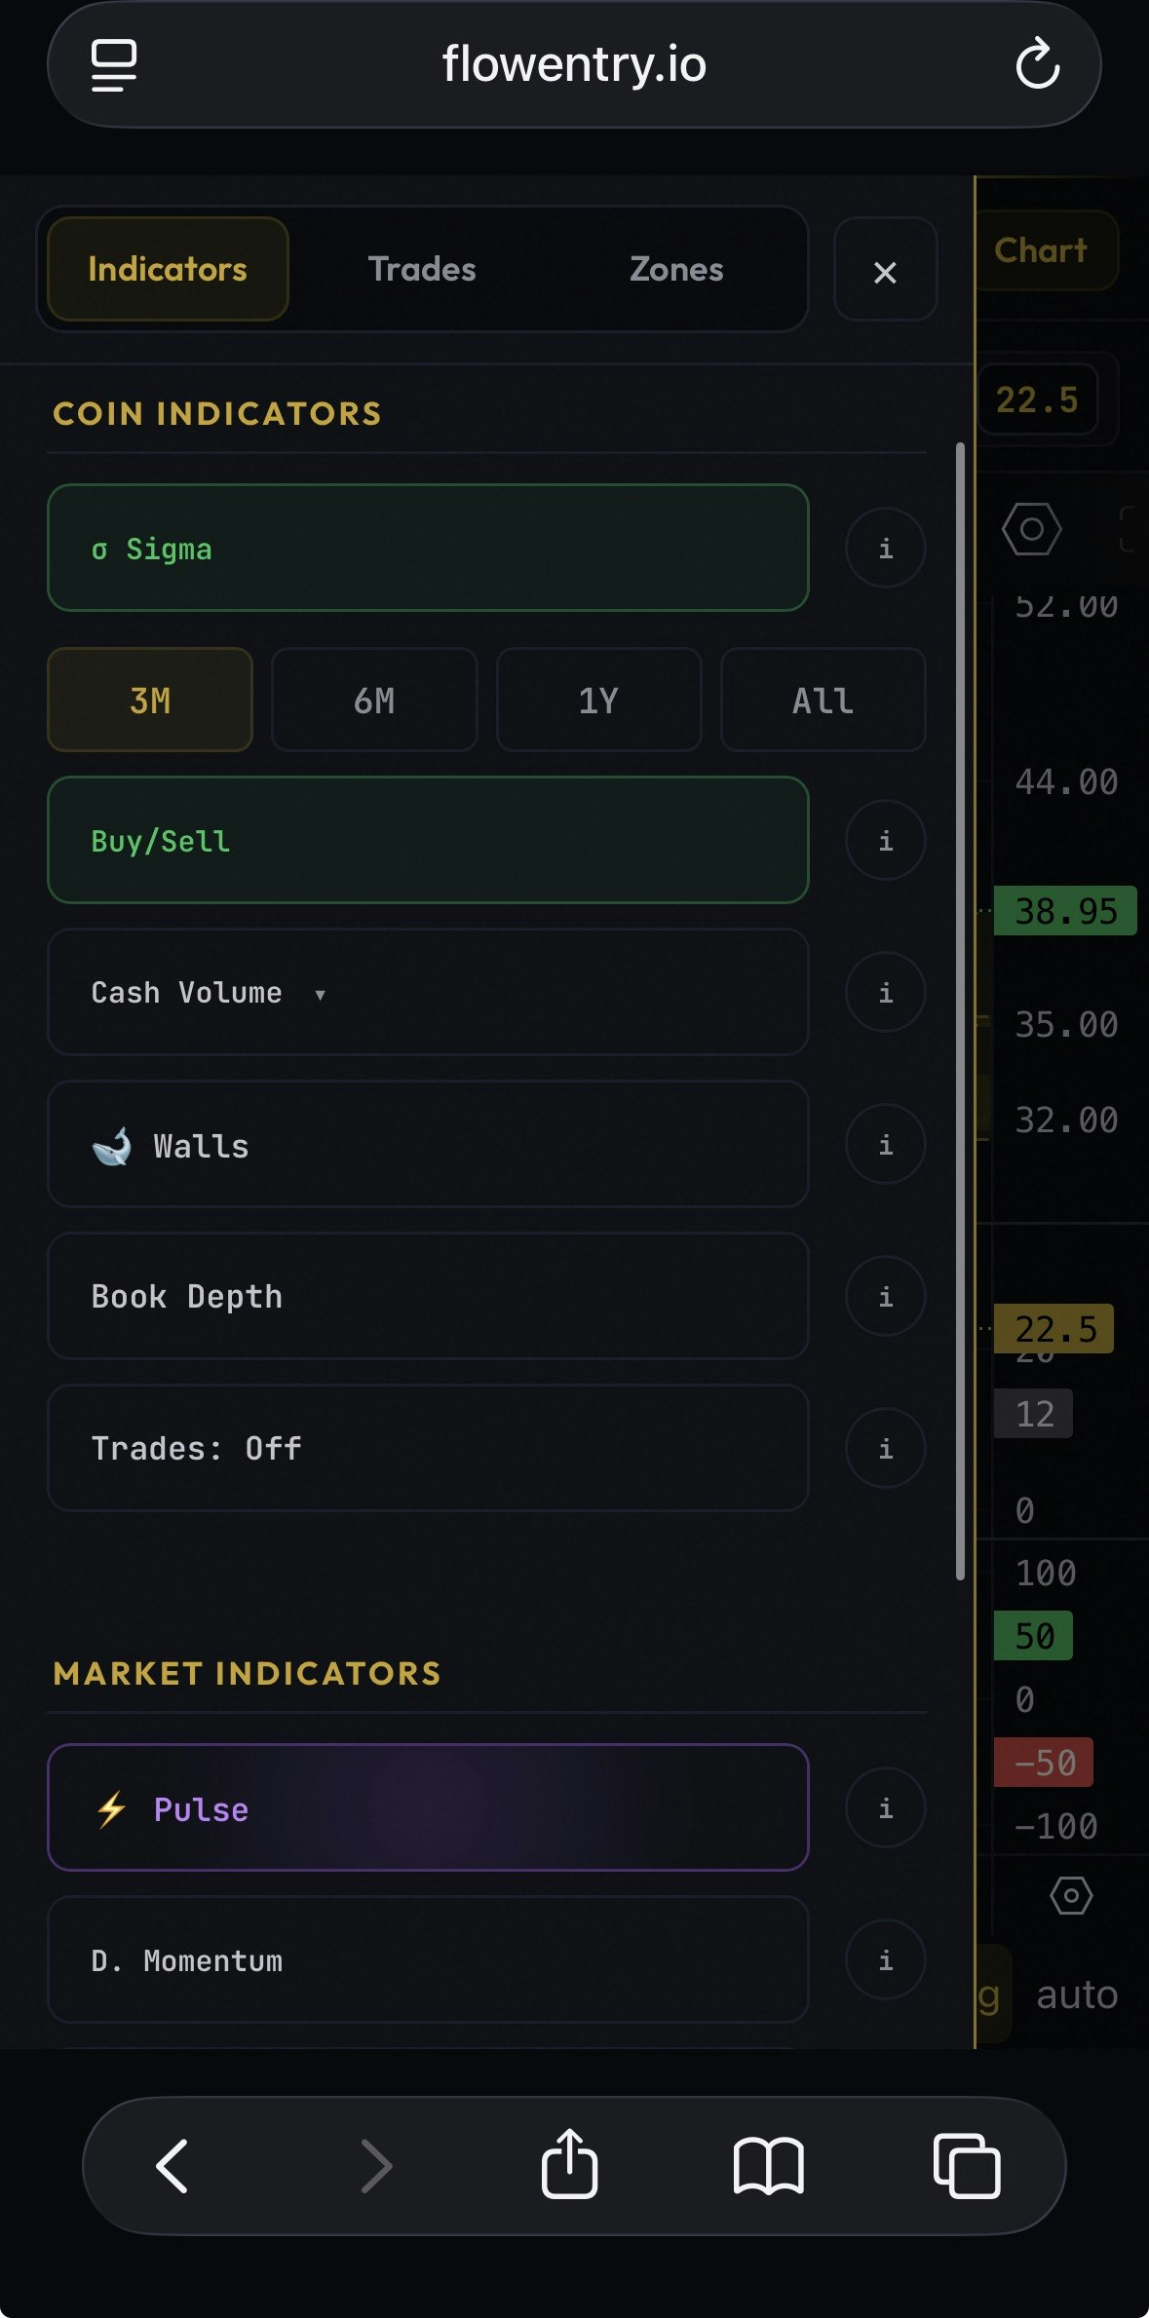Screen dimensions: 1149x2318
Task: Toggle the Buy/Sell indicator
Action: [428, 840]
